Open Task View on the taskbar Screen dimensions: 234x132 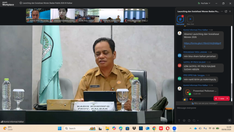(x=100, y=128)
